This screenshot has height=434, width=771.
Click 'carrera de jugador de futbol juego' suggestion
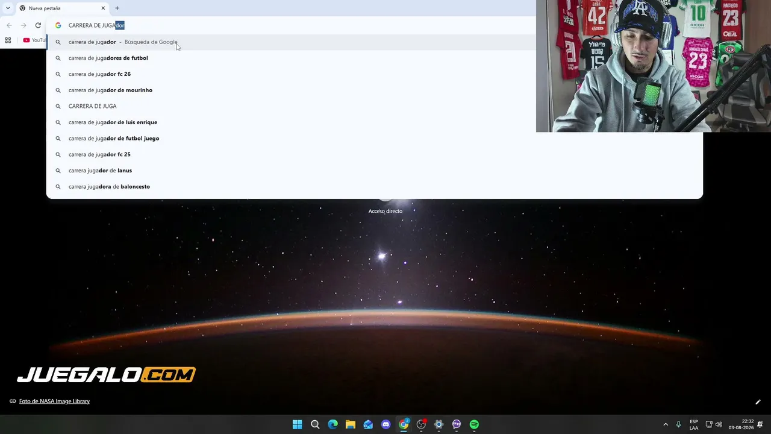coord(375,139)
